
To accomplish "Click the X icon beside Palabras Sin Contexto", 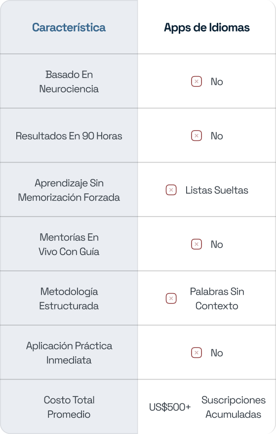I will [171, 299].
